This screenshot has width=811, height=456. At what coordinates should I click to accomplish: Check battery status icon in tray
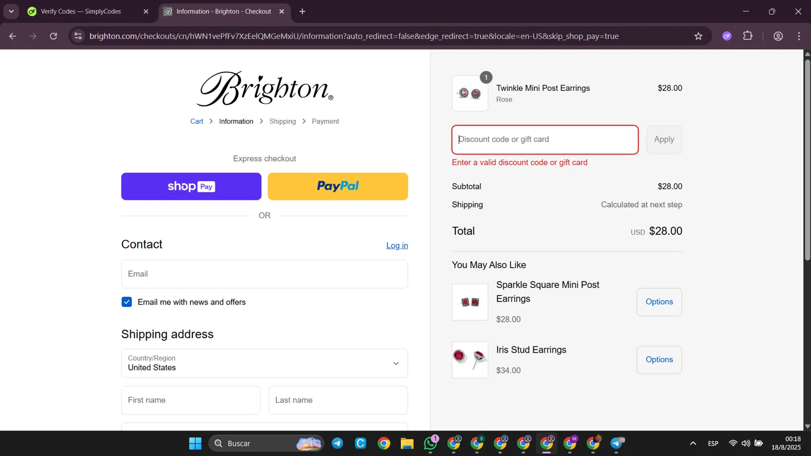[759, 444]
